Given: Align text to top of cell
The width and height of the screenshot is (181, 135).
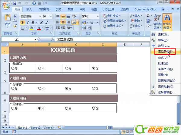Looking at the screenshot, I should (58, 17).
